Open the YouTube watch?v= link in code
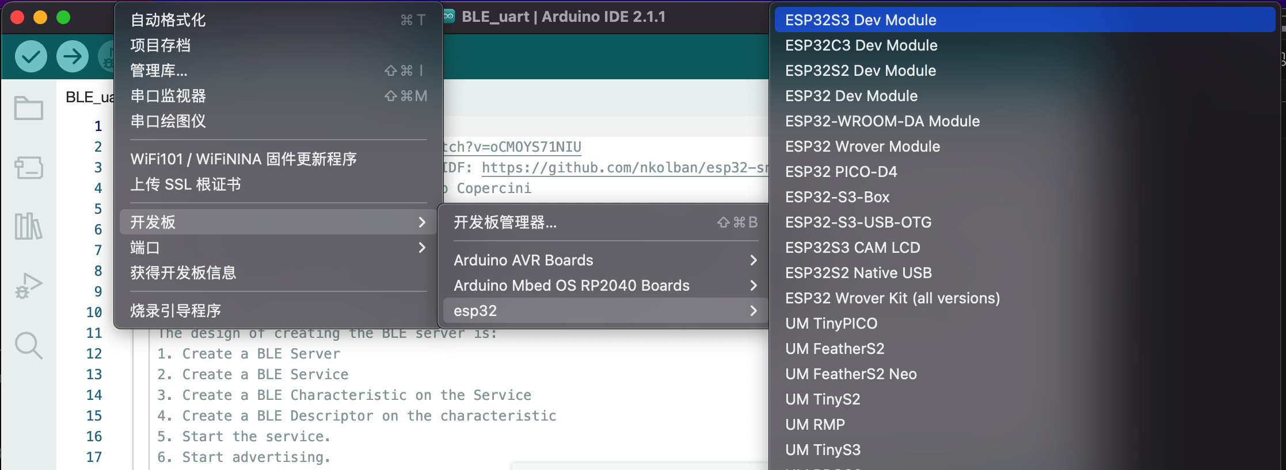The image size is (1286, 470). (x=512, y=147)
